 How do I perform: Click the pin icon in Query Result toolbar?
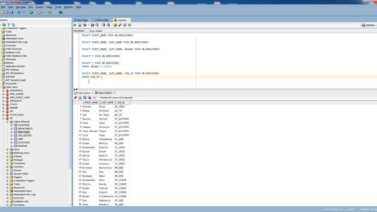pos(75,98)
